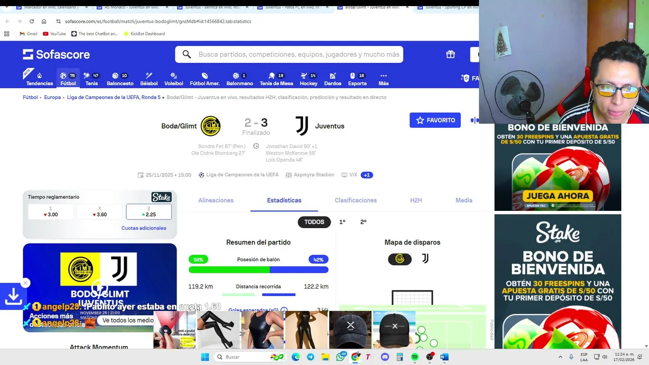Select the Baloncesto sport category

tap(120, 79)
